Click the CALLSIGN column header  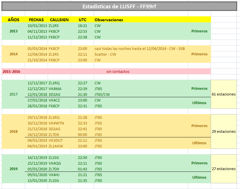click(x=59, y=20)
